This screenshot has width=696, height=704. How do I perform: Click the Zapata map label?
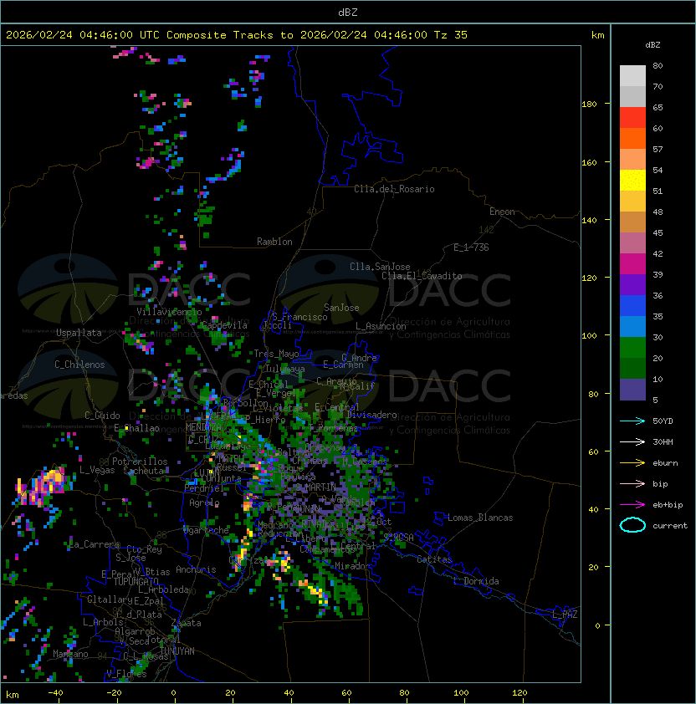186,623
